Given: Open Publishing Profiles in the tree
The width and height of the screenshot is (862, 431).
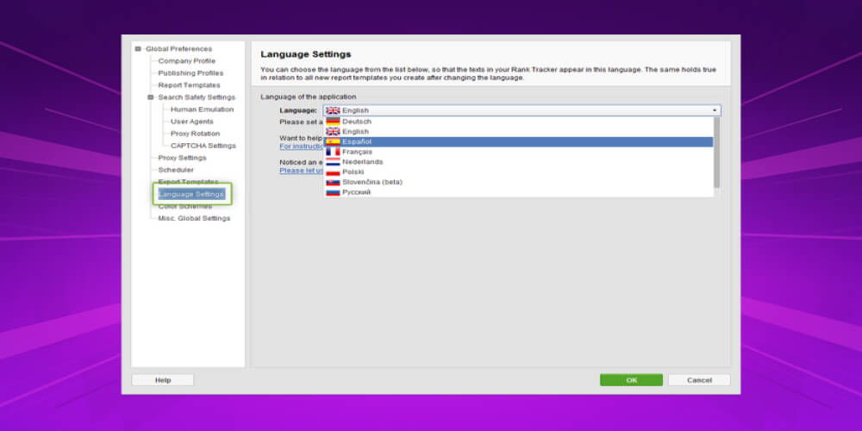Looking at the screenshot, I should pyautogui.click(x=191, y=73).
